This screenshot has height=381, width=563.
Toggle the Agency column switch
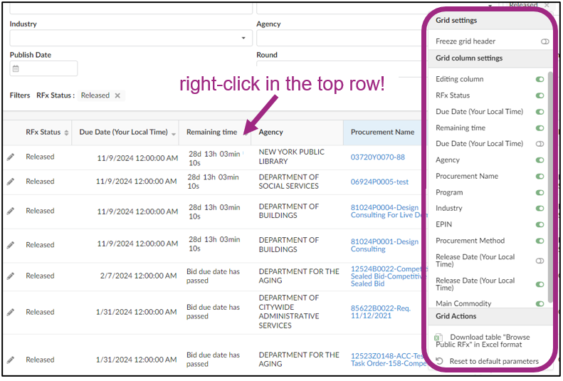coord(540,160)
